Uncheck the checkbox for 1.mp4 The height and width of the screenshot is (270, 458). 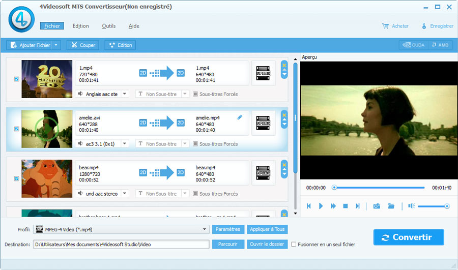click(x=17, y=79)
